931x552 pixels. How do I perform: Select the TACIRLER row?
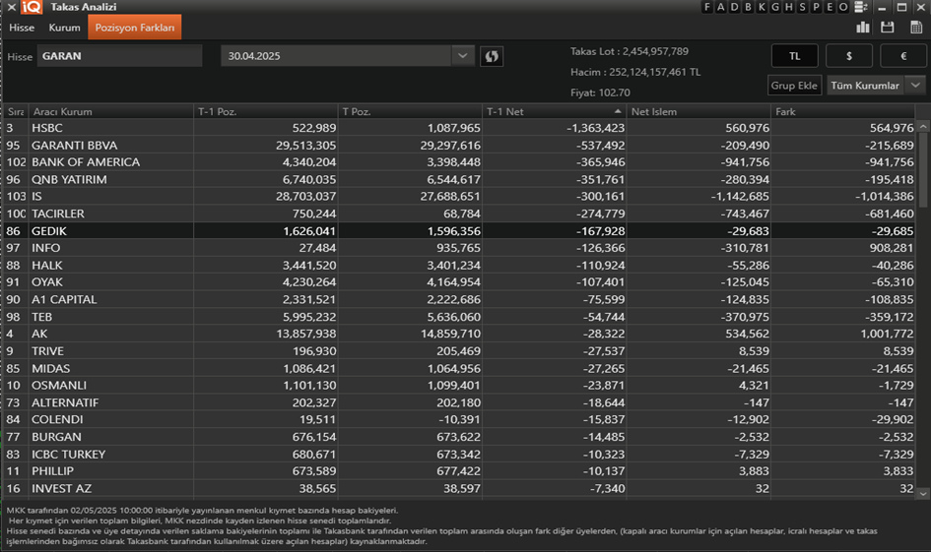tap(459, 214)
